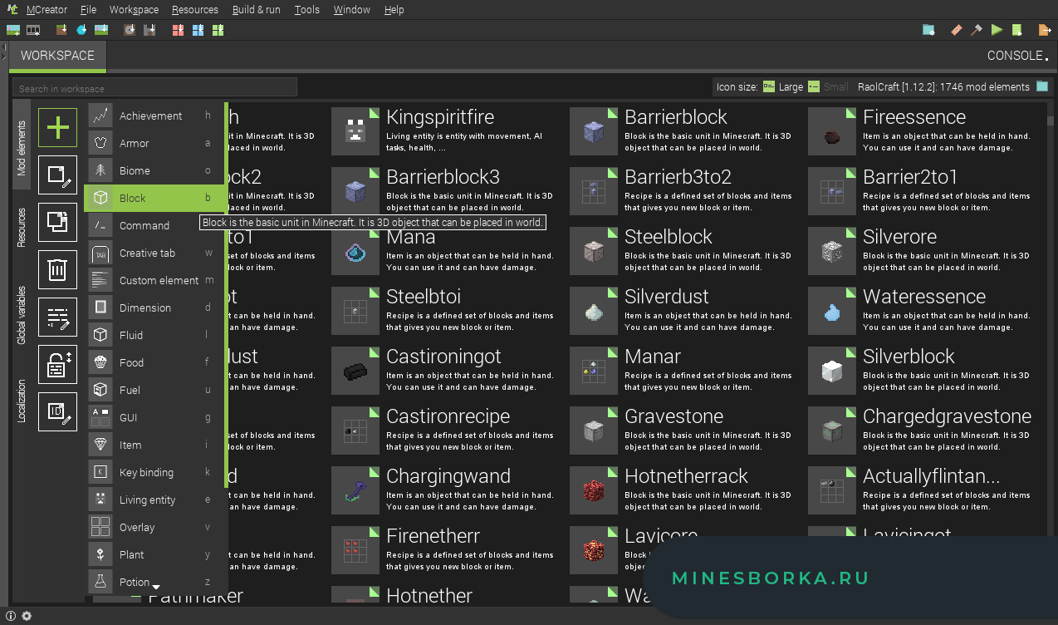Open the Help menu
Image resolution: width=1058 pixels, height=625 pixels.
(x=394, y=10)
